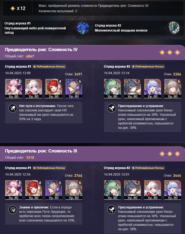Click the blue swarm boss icon for squad #1
This screenshot has width=185, height=234.
click(x=83, y=28)
